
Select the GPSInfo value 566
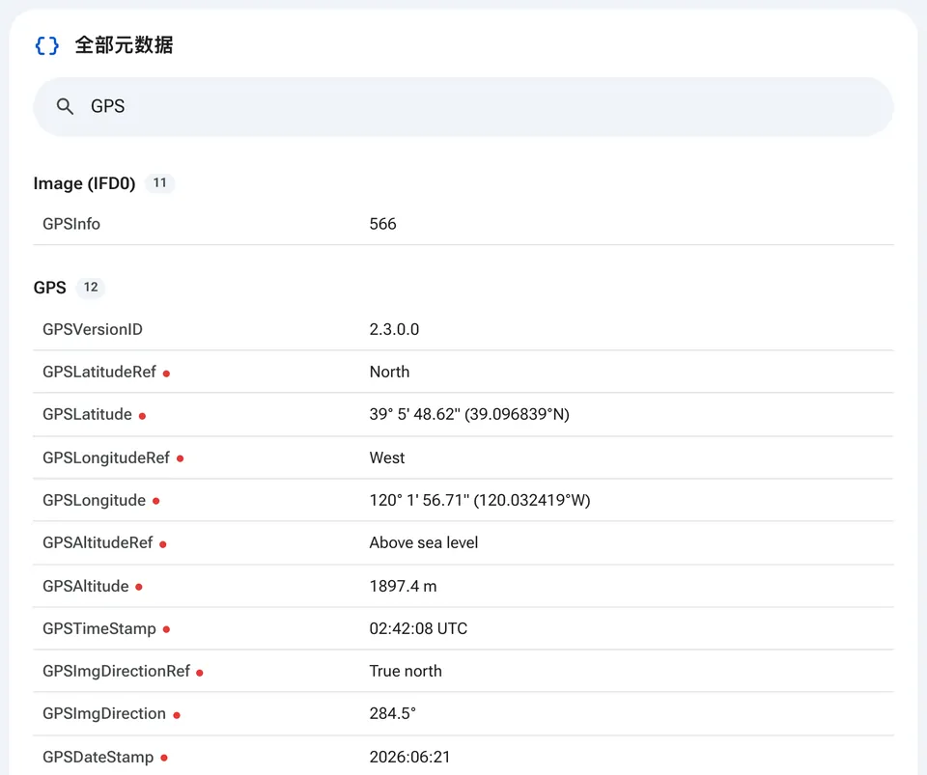(383, 224)
